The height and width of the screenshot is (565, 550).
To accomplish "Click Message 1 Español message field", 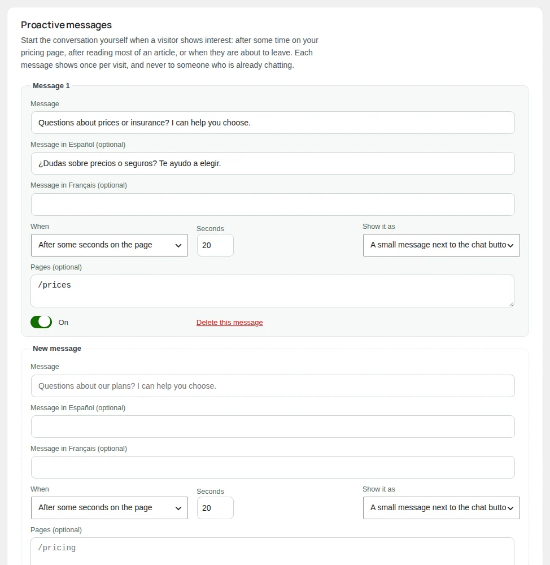I will (273, 164).
